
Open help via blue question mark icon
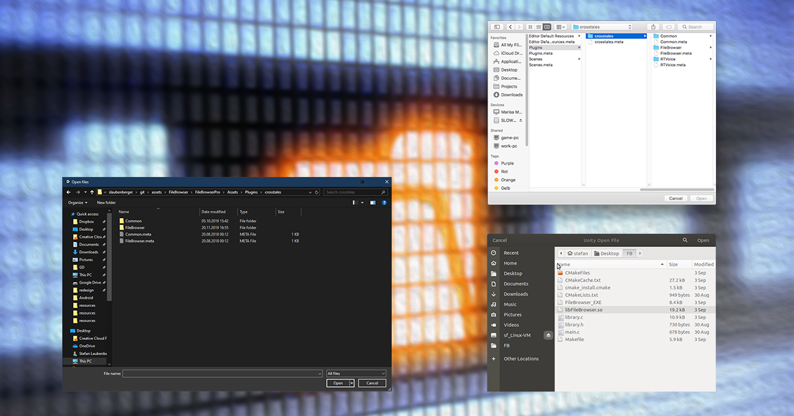tap(384, 203)
